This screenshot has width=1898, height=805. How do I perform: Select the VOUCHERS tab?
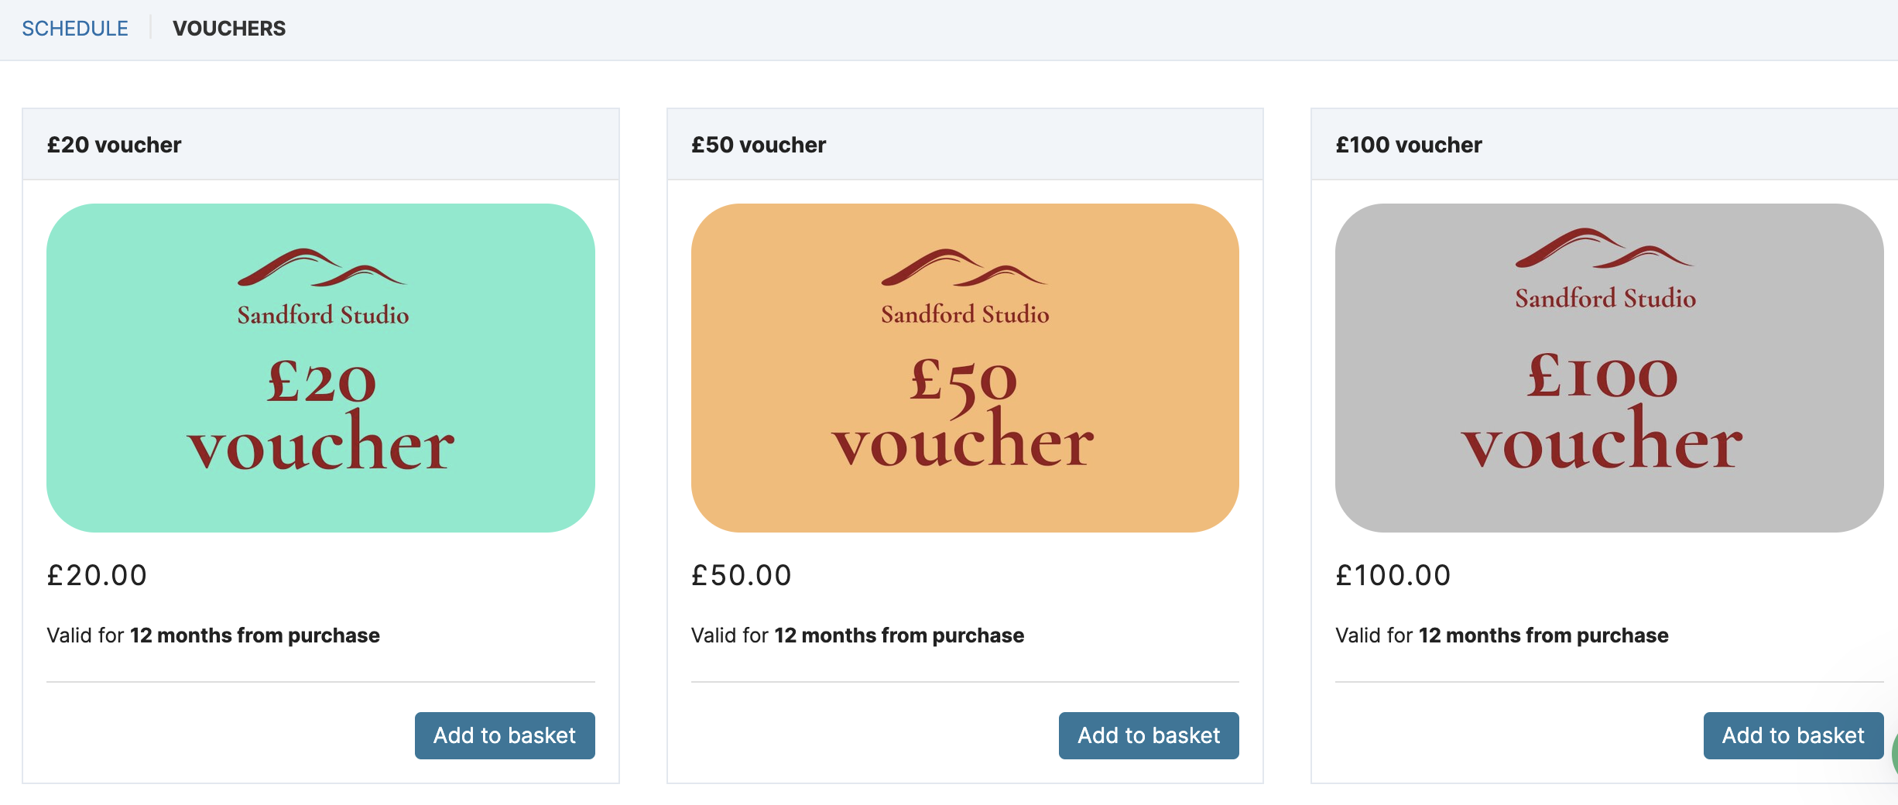[229, 29]
